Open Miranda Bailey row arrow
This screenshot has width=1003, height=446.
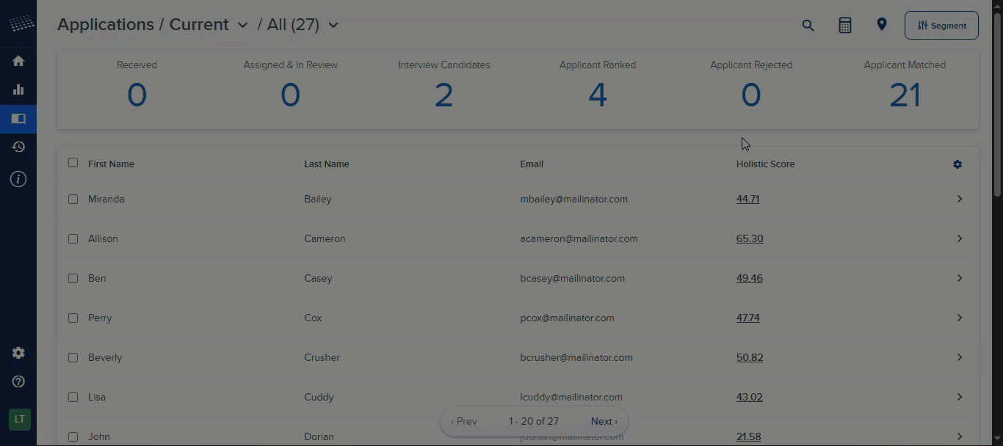(x=960, y=199)
